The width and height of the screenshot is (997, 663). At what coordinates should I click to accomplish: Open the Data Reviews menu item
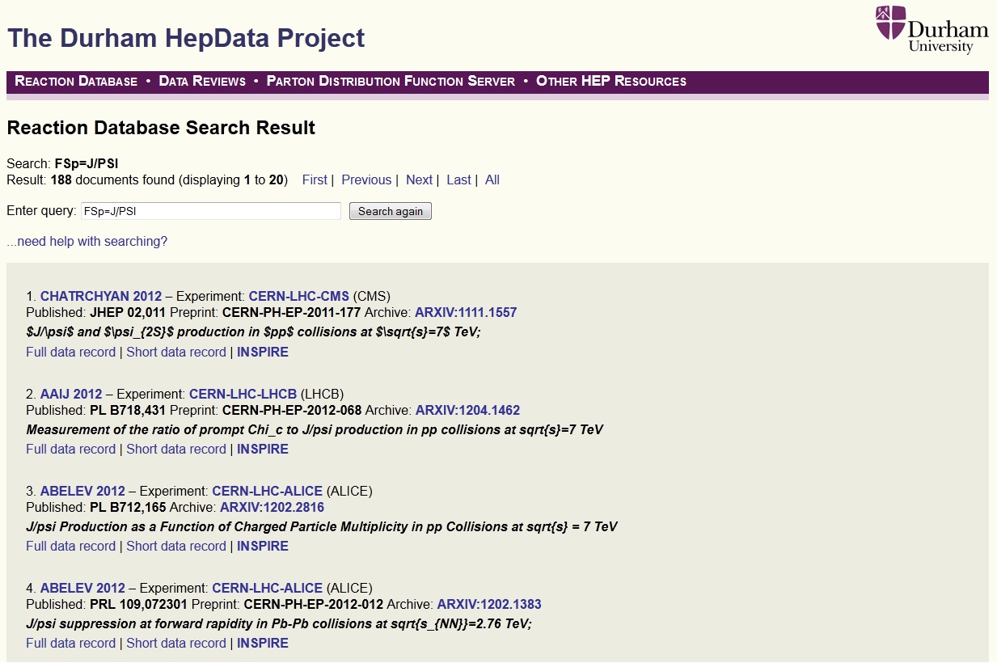pos(202,82)
